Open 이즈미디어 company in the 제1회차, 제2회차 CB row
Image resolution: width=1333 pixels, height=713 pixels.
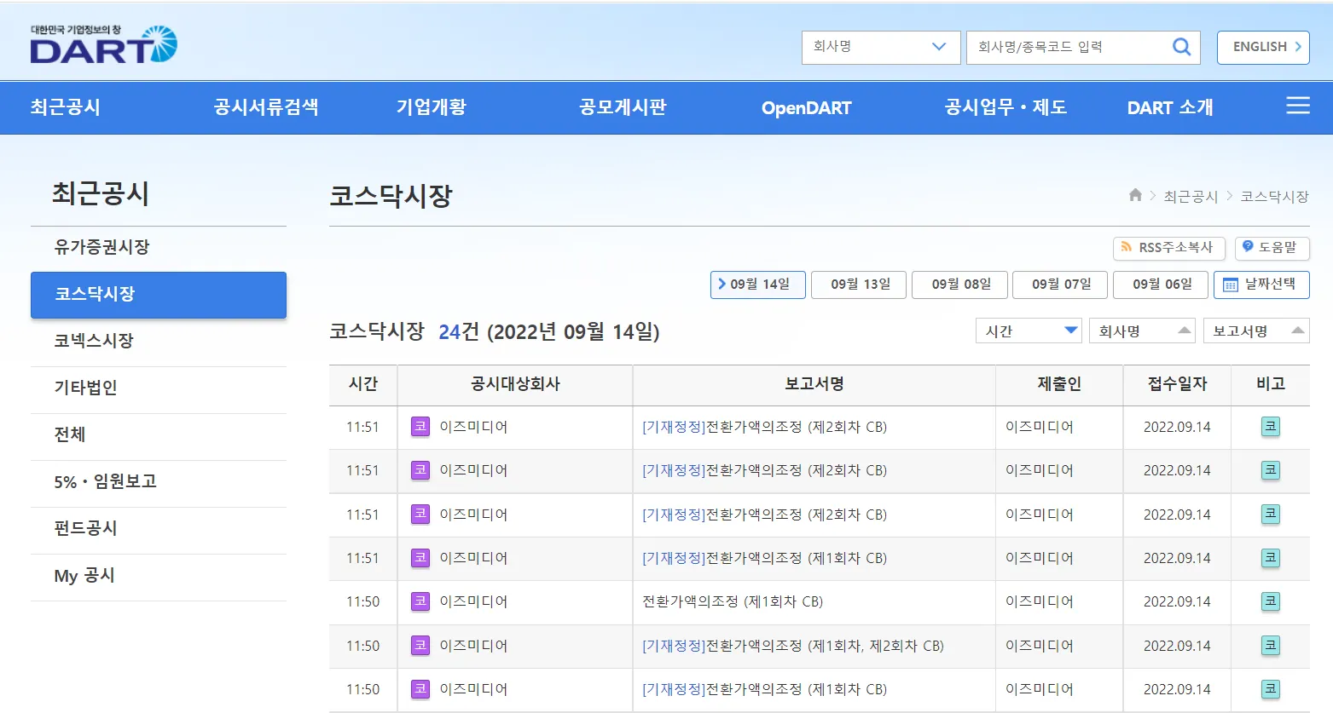473,646
